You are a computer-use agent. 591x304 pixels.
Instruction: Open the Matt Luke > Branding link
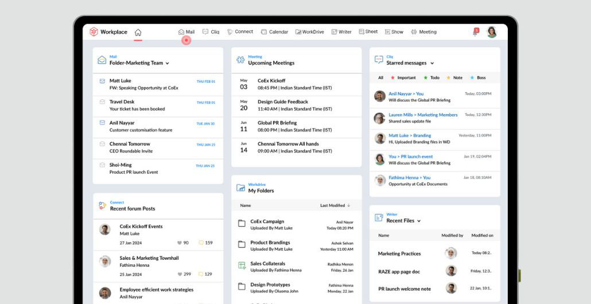pos(410,135)
